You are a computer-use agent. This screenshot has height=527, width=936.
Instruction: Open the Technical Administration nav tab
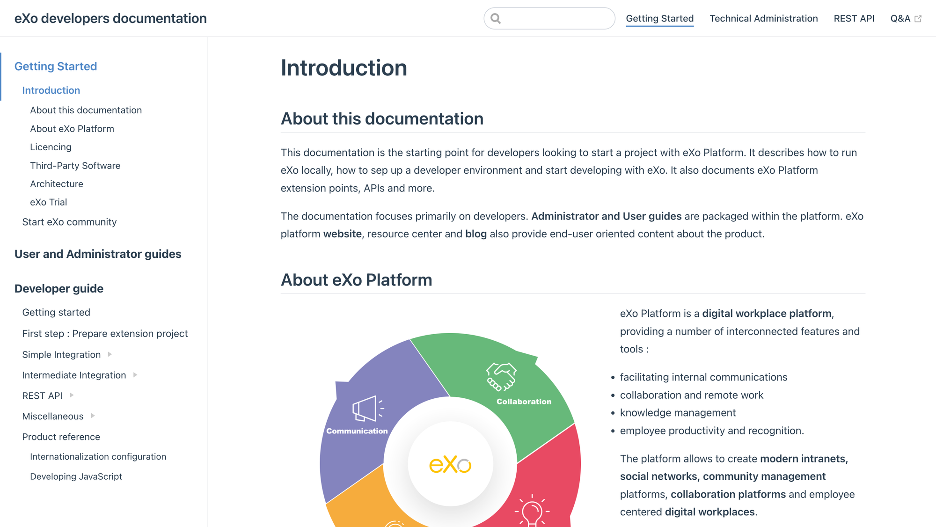click(x=763, y=19)
